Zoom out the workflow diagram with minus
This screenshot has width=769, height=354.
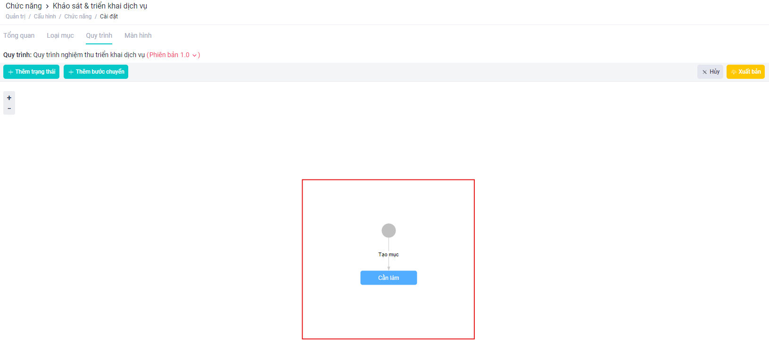[9, 109]
